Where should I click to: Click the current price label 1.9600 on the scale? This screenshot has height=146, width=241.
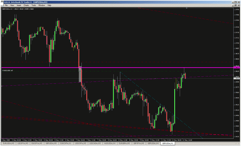coord(236,78)
